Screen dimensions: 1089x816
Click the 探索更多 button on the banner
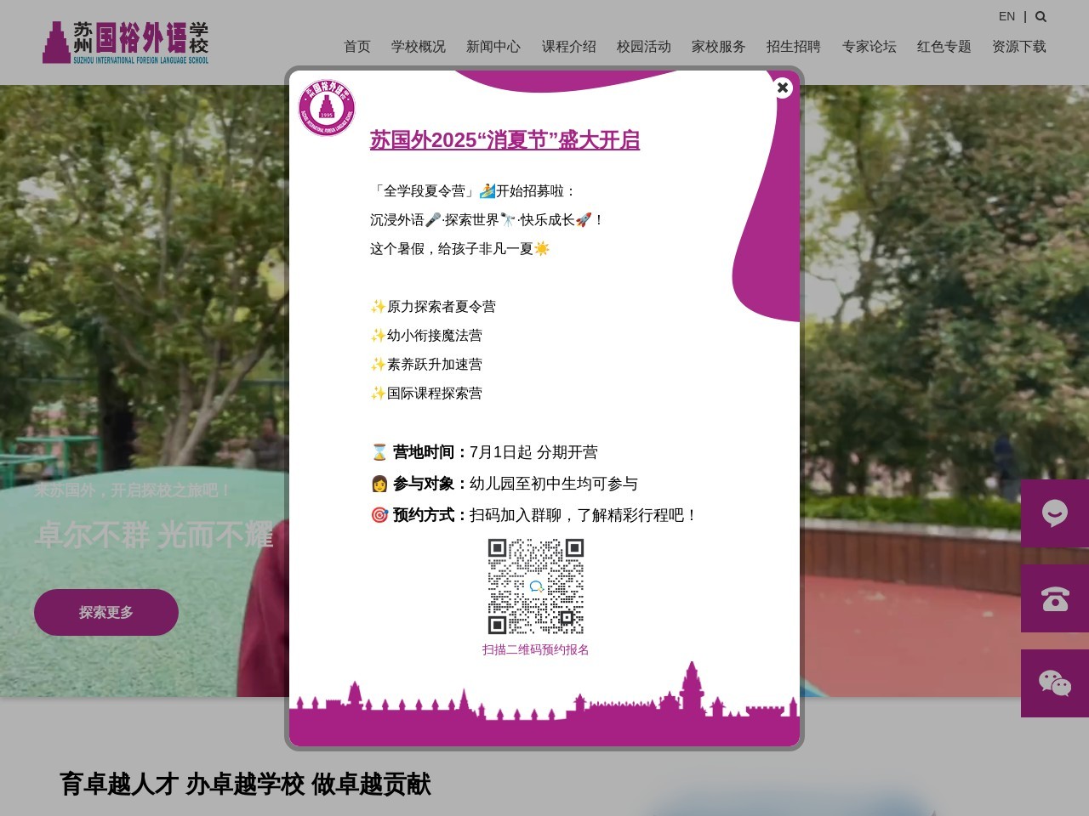[105, 612]
